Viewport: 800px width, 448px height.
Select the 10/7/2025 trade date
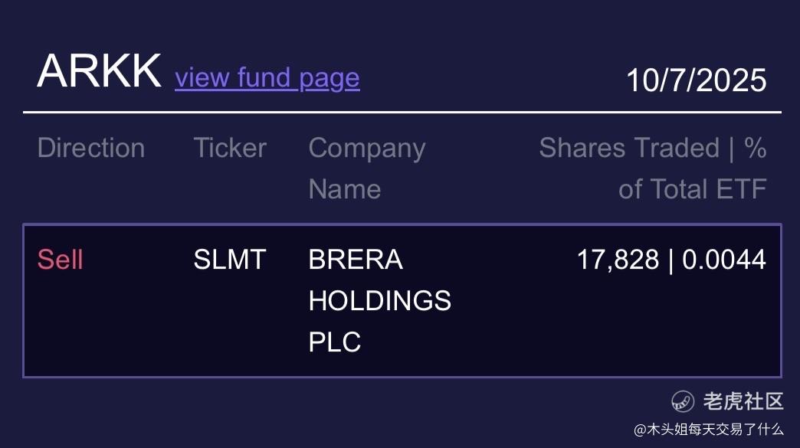[x=696, y=80]
